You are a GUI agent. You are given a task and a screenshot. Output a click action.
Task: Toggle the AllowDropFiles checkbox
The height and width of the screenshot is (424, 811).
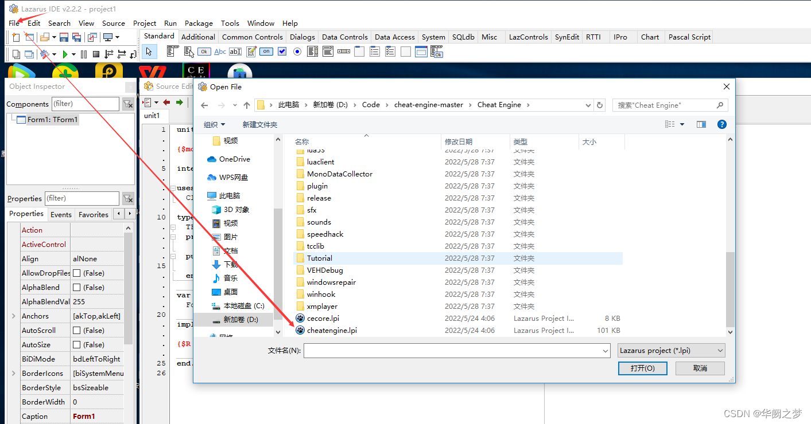(x=76, y=273)
